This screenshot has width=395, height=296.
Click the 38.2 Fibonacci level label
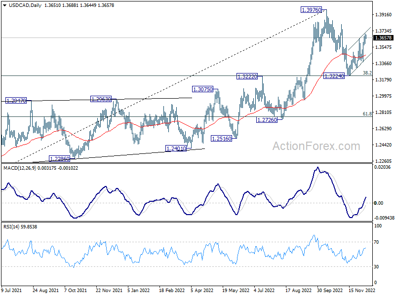[367, 73]
